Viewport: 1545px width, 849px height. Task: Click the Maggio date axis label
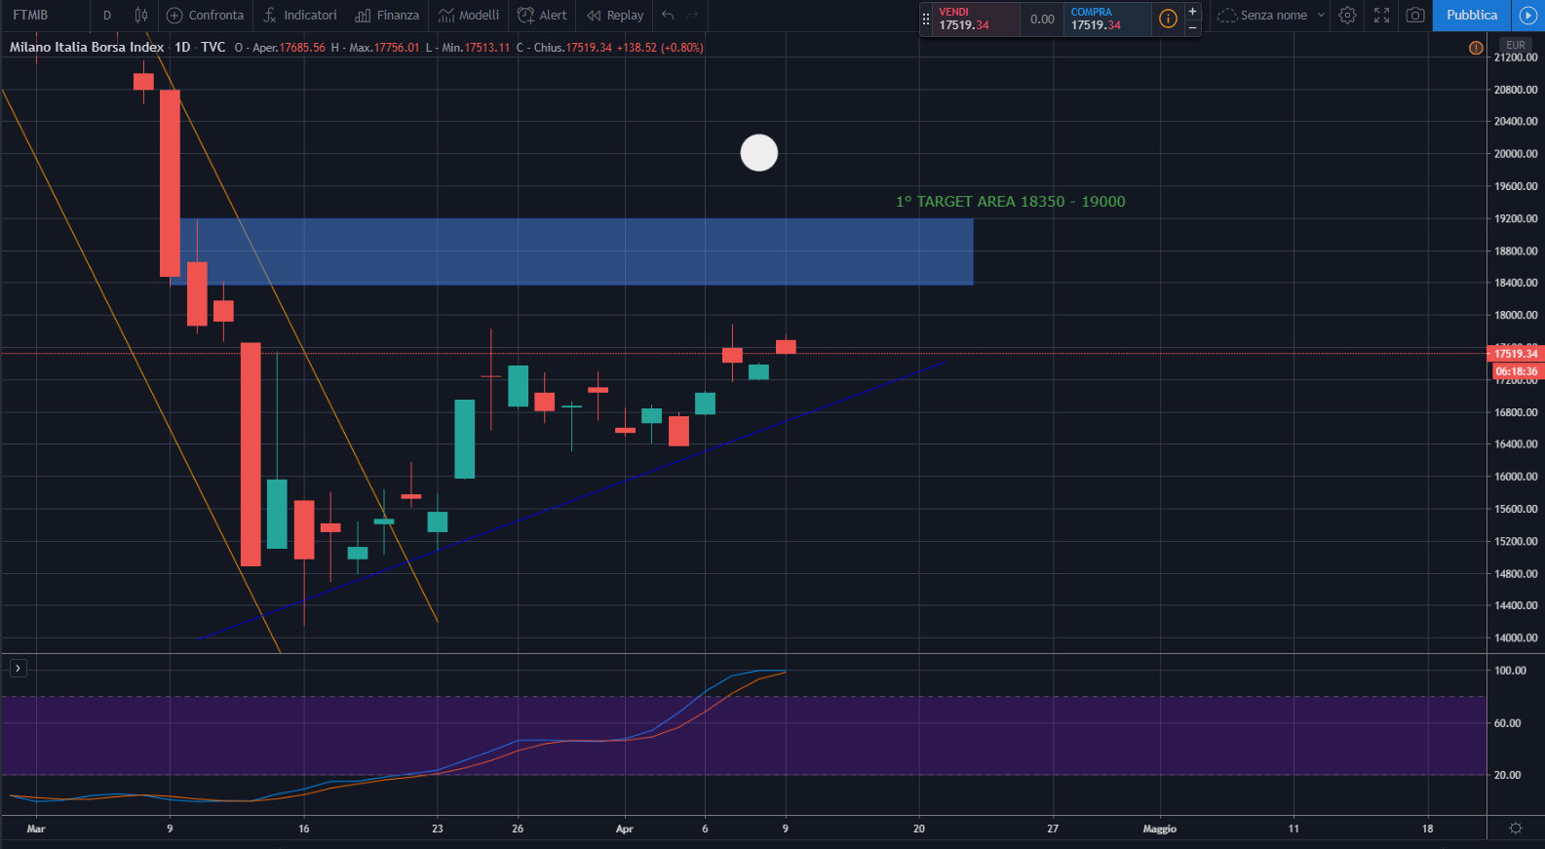coord(1159,829)
